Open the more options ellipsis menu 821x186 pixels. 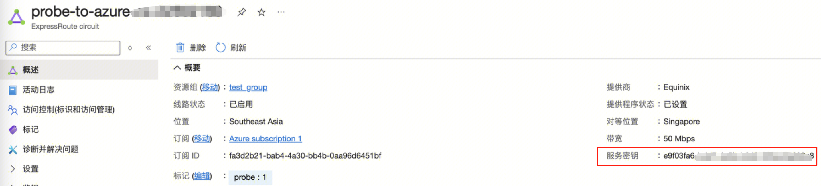pos(281,12)
